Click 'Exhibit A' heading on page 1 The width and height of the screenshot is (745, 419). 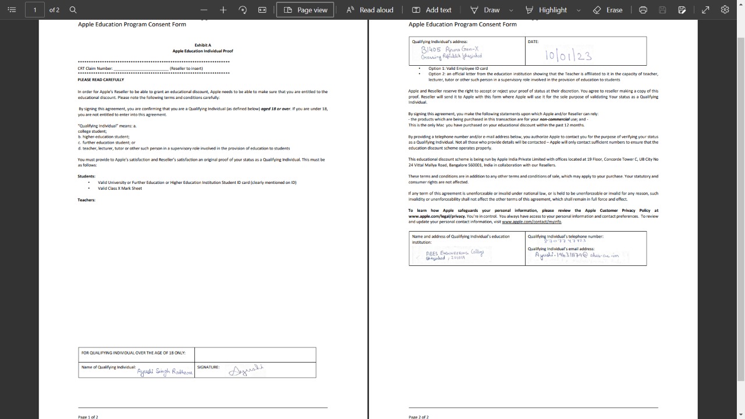(203, 45)
